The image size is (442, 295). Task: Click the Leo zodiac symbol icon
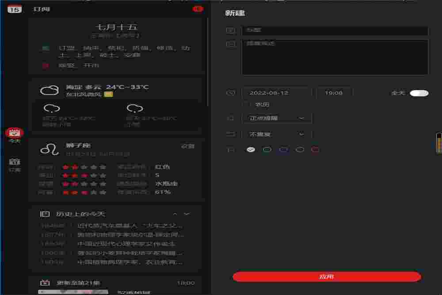point(50,149)
